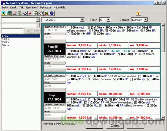Click the open book diary icon

coord(25,13)
